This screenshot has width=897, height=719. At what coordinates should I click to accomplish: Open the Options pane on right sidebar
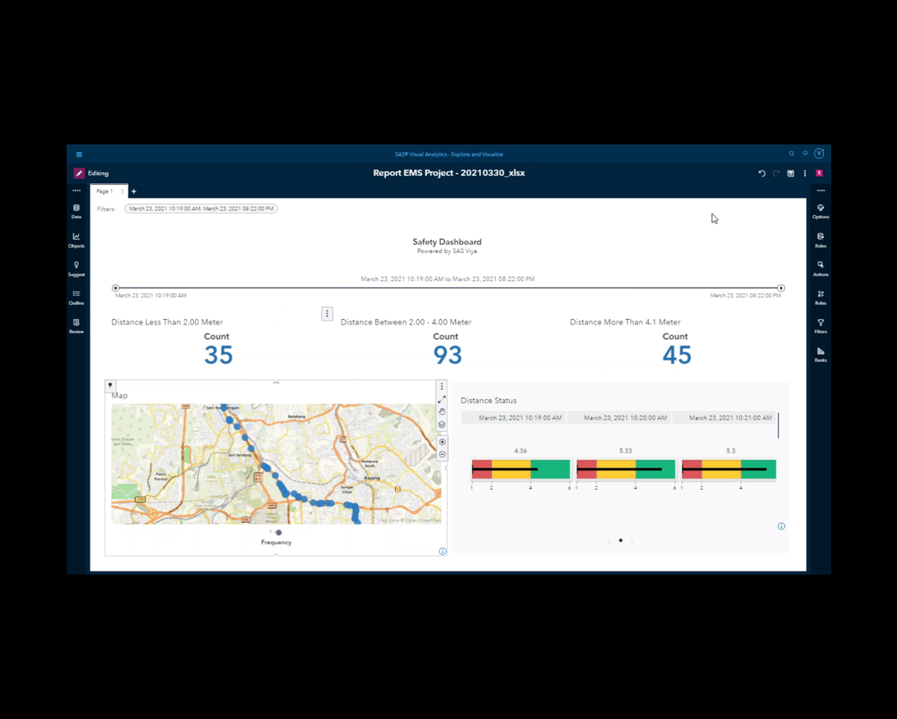point(820,210)
